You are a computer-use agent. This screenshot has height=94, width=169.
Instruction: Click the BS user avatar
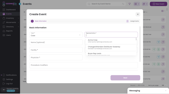(x=4, y=90)
